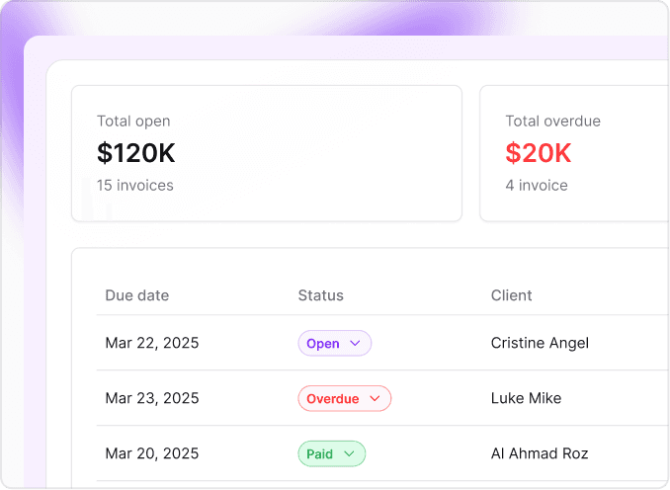Sort by Status column header
670x490 pixels.
click(x=320, y=295)
